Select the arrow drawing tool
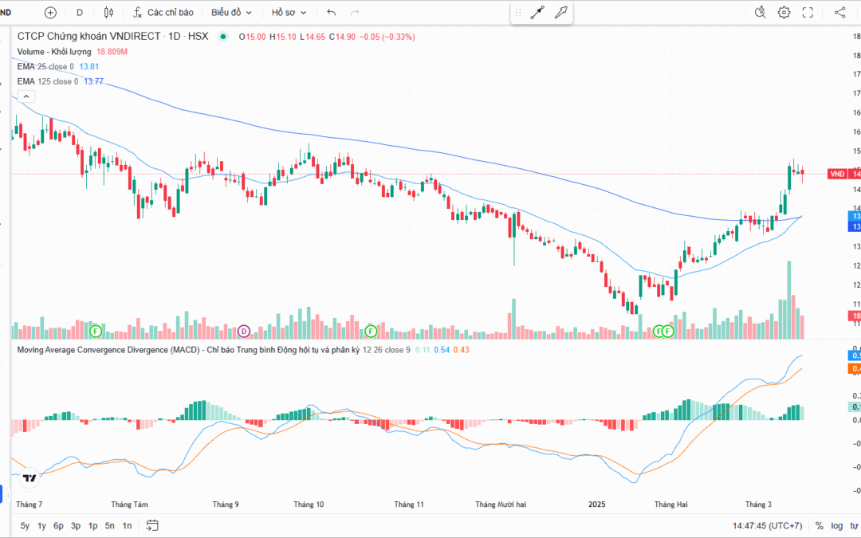The image size is (861, 538). 561,13
